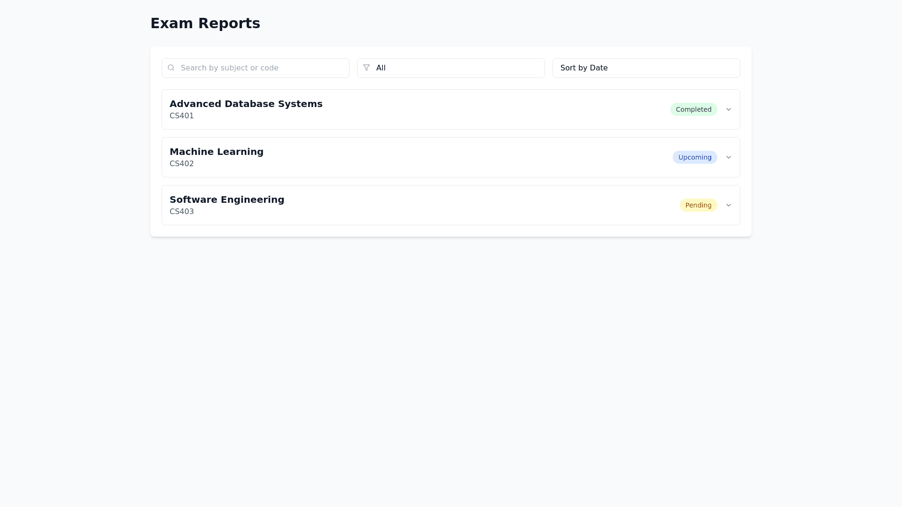Viewport: 902px width, 507px height.
Task: Click the funnel filter icon
Action: click(366, 68)
